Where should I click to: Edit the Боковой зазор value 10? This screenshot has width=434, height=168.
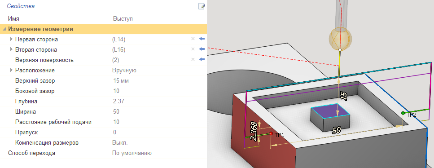tap(116, 91)
